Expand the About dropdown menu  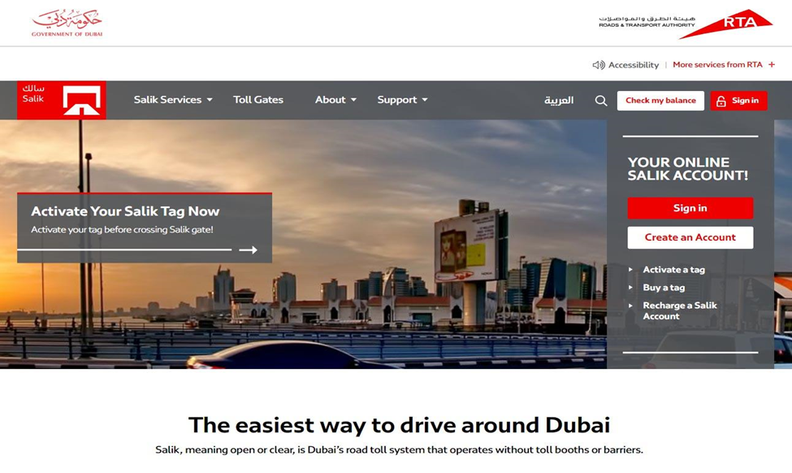click(336, 100)
